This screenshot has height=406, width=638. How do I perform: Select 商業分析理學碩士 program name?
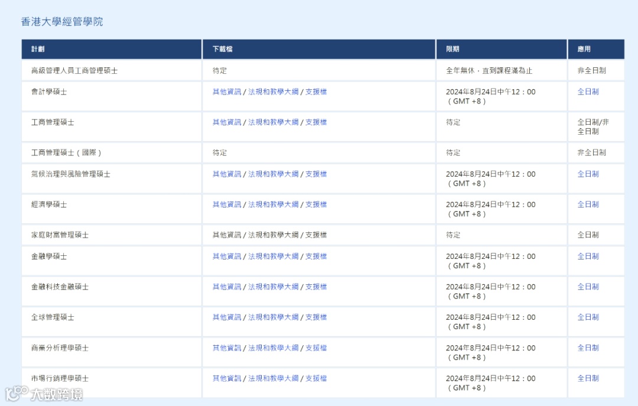[x=60, y=348]
